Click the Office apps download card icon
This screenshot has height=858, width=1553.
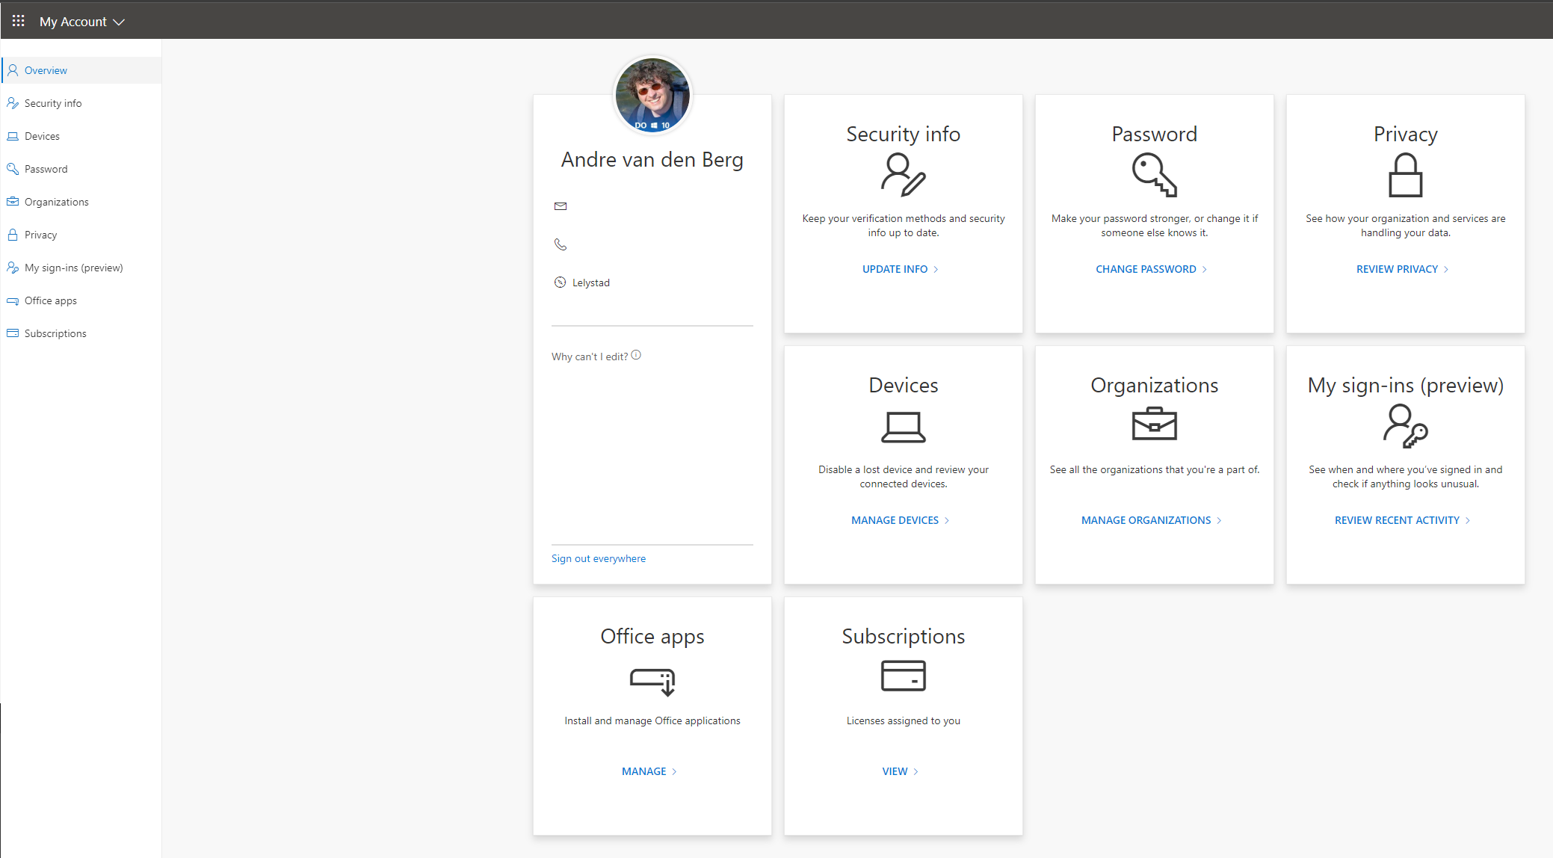pos(652,681)
